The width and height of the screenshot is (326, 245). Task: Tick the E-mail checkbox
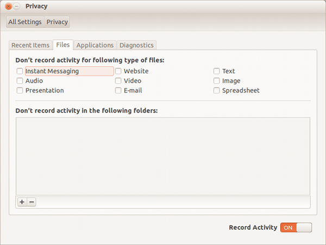118,90
